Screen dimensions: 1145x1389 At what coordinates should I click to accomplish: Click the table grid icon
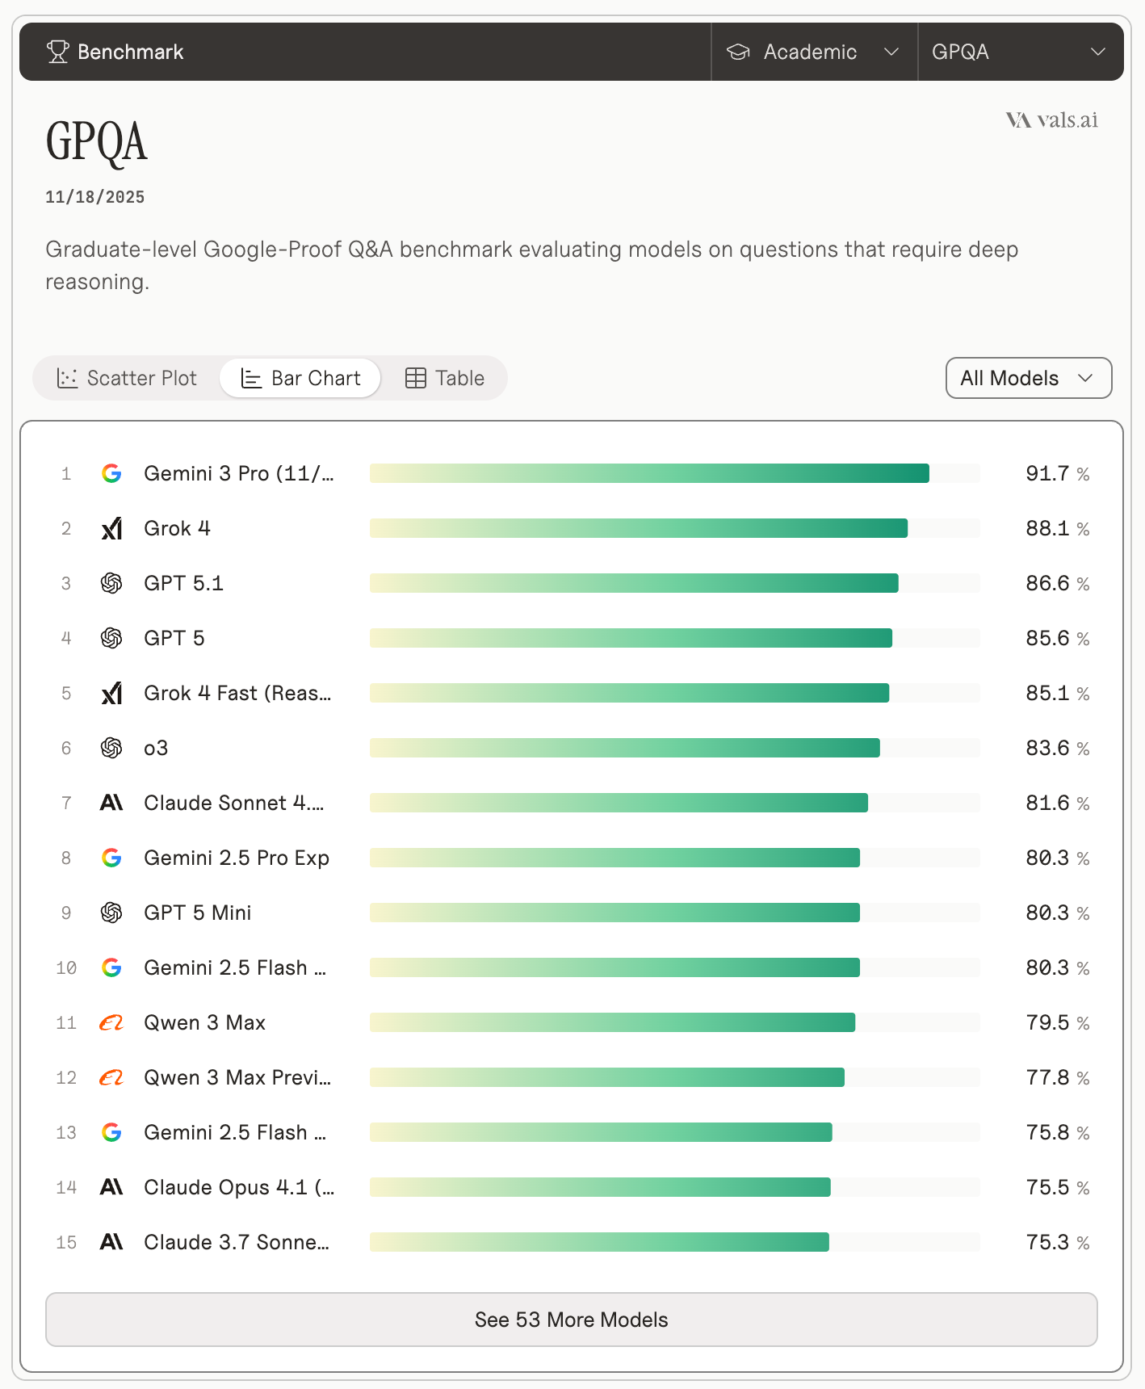415,377
